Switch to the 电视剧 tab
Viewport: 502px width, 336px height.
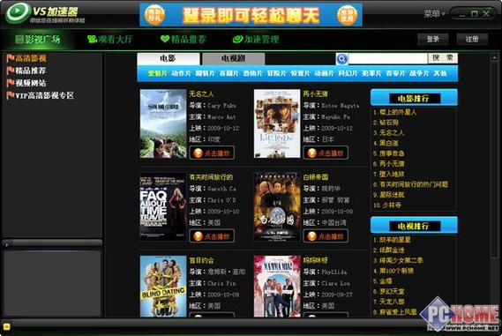[x=234, y=58]
